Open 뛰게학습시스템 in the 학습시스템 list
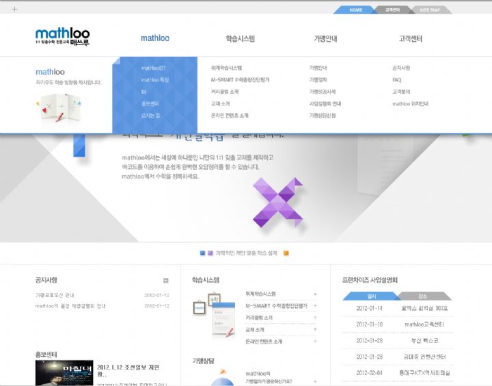492x386 pixels. (x=260, y=294)
